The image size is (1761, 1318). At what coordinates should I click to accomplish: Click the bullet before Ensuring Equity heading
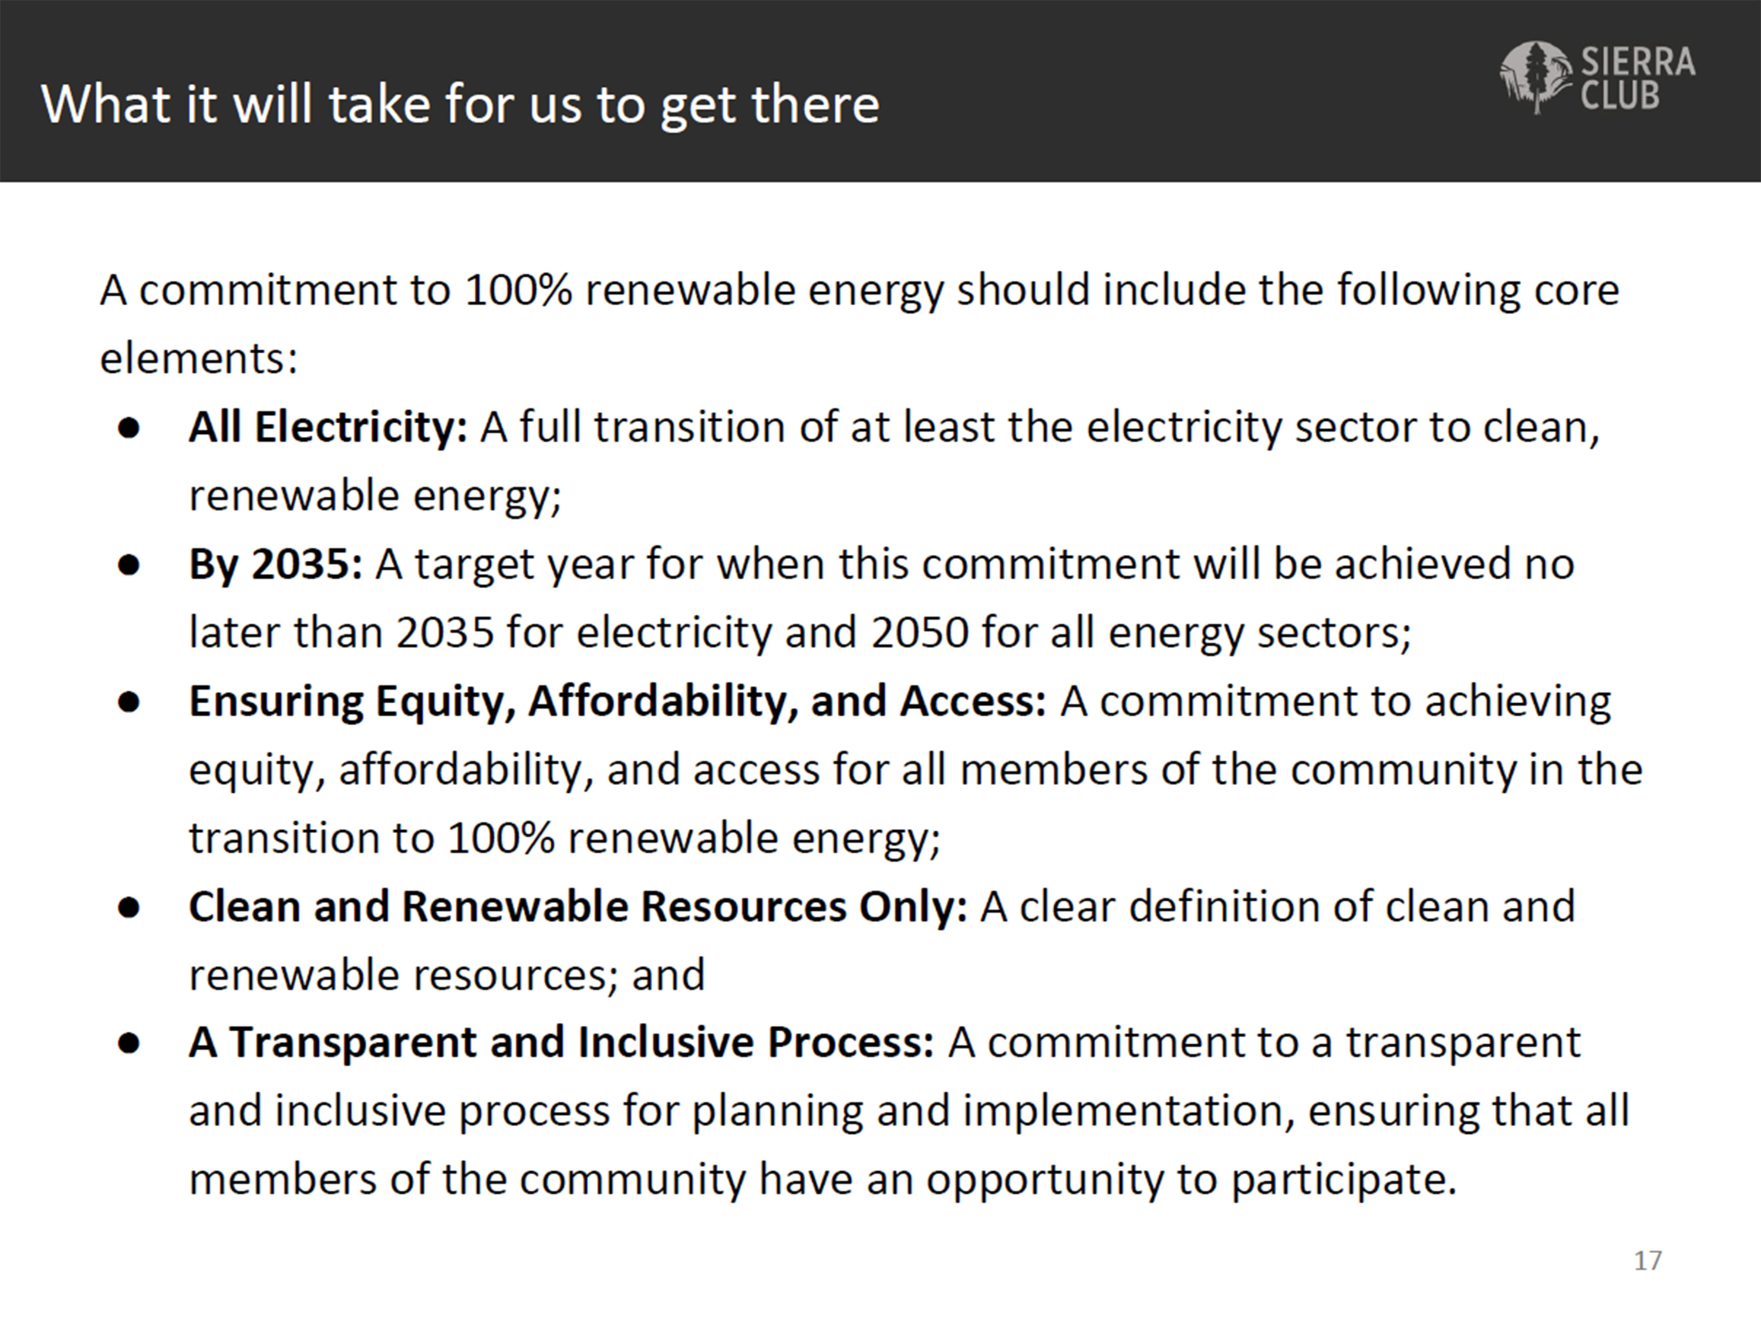(129, 702)
